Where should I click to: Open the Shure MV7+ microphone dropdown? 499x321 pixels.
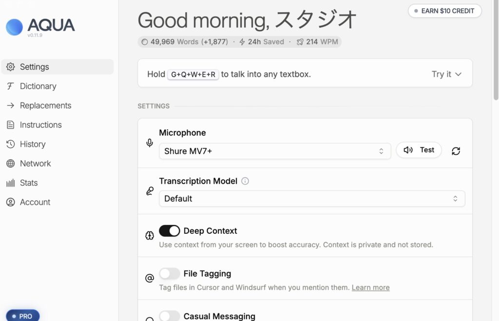[x=275, y=151]
